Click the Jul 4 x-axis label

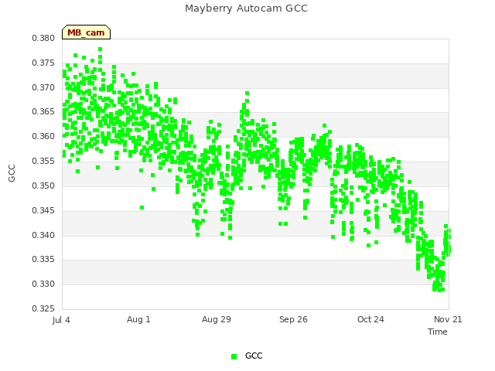[61, 320]
